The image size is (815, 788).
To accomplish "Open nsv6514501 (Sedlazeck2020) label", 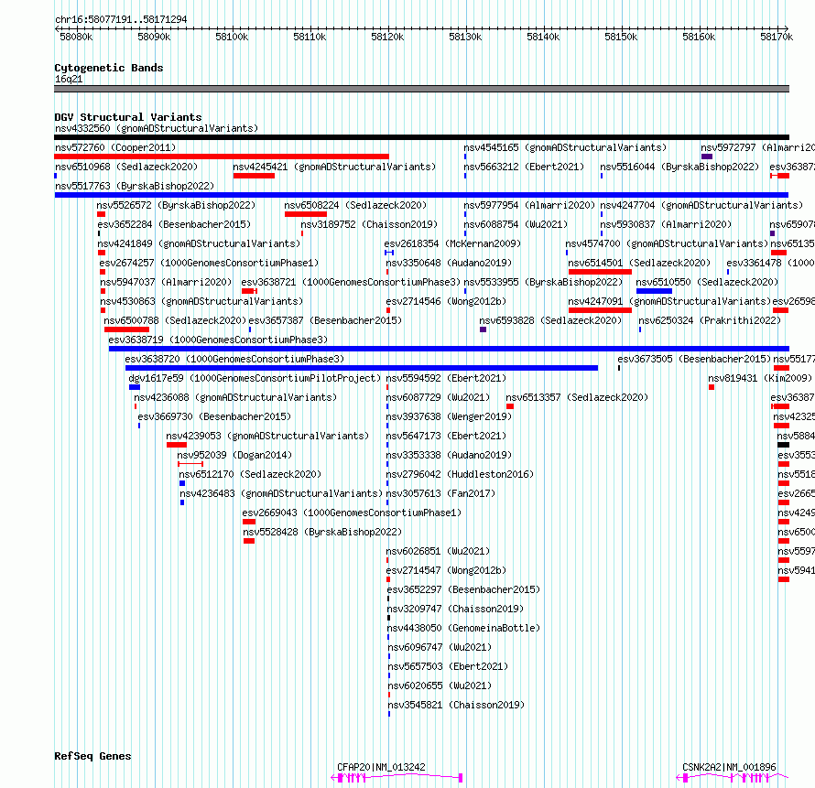I will [639, 263].
